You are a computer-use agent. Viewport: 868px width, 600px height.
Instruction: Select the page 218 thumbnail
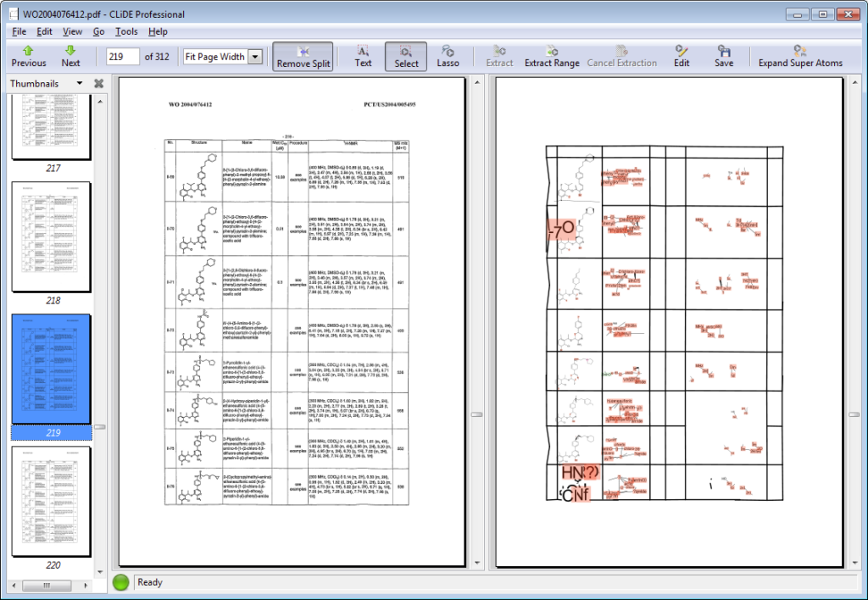(x=51, y=236)
